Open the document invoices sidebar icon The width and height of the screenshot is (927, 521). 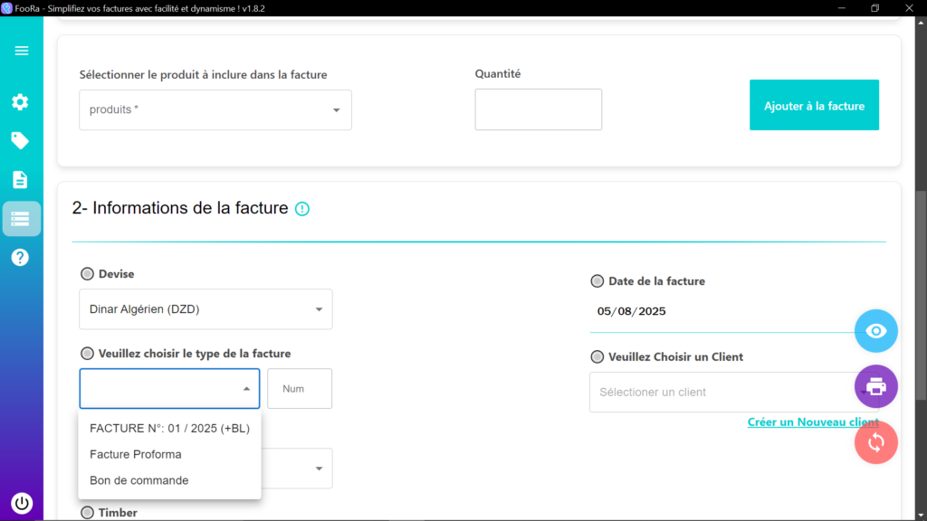click(20, 180)
